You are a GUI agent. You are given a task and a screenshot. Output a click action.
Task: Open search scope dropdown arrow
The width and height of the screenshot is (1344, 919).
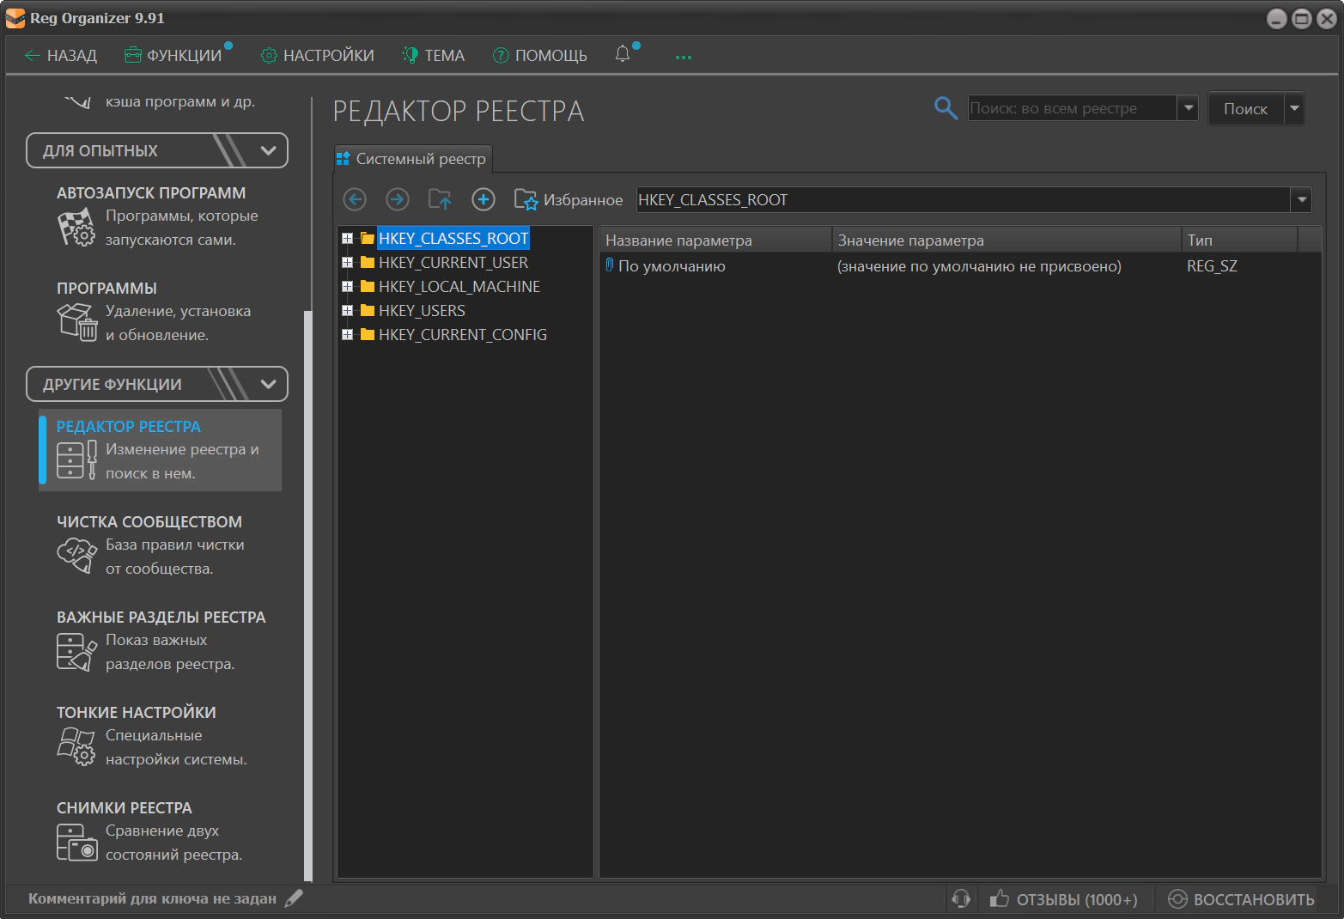coord(1189,108)
